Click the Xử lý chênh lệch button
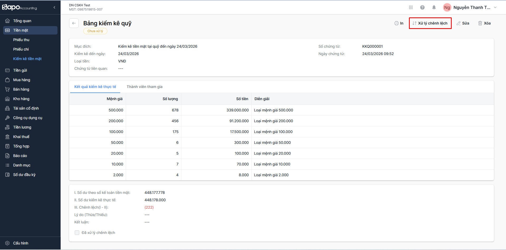506x250 pixels. coord(430,23)
